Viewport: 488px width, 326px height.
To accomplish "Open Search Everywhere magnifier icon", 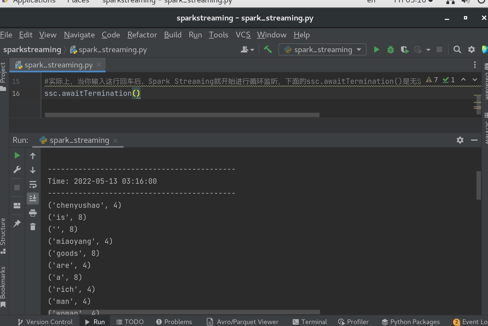I will (457, 50).
